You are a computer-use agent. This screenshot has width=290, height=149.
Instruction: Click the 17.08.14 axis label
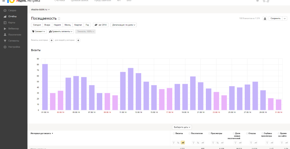pos(169,112)
